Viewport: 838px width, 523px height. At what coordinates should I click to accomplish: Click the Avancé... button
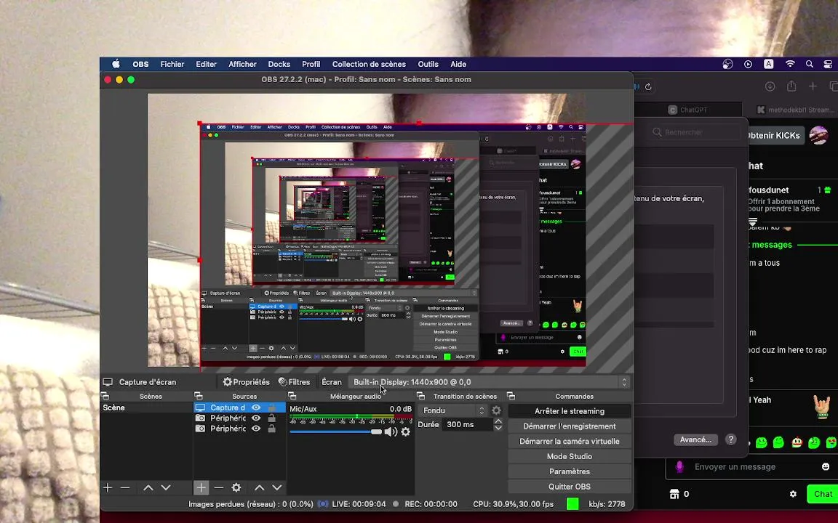click(x=695, y=439)
